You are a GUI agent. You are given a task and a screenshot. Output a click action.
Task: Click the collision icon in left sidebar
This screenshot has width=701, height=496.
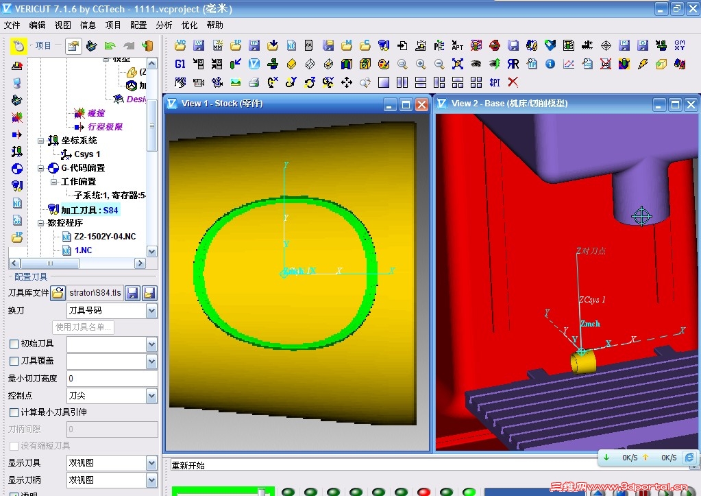(x=17, y=118)
